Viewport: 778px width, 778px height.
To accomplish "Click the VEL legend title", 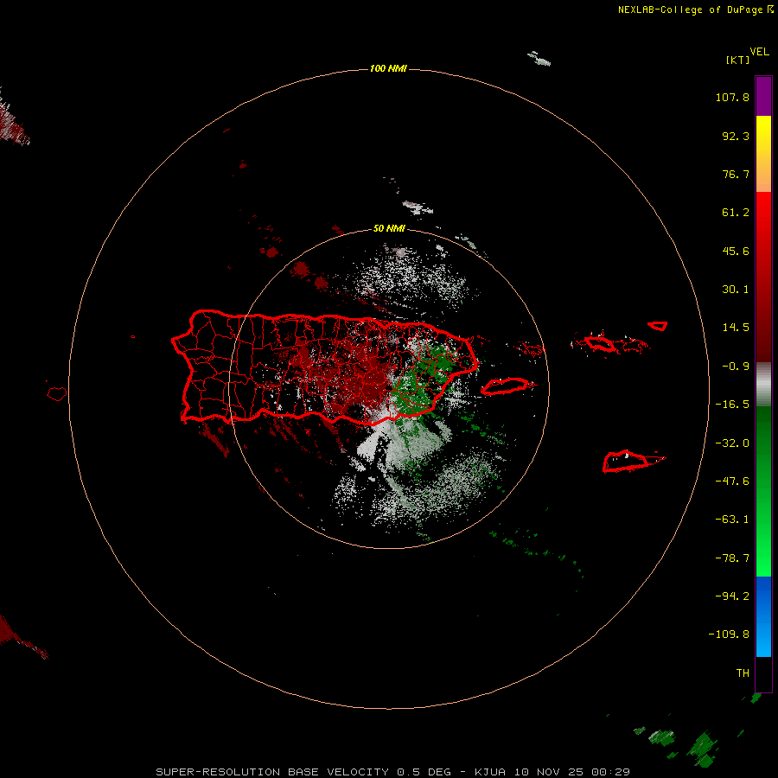I will [x=759, y=52].
